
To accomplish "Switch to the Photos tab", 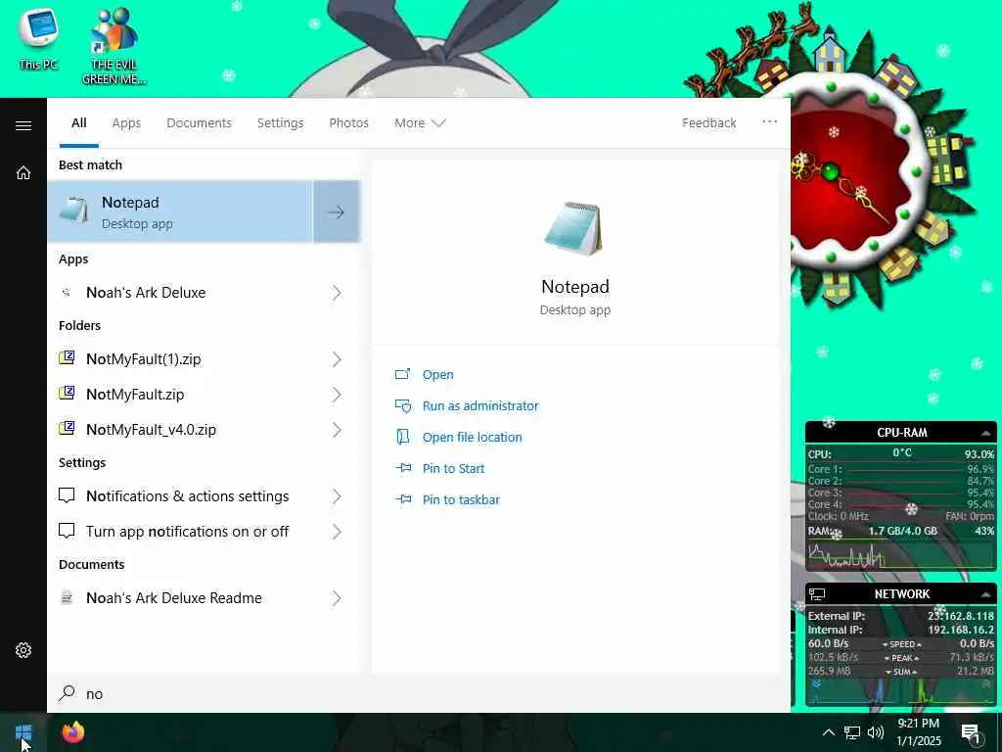I will [x=348, y=122].
